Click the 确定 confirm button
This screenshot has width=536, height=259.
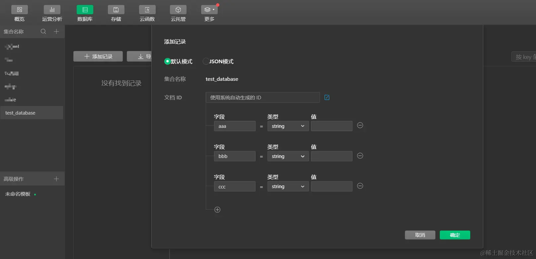tap(455, 235)
